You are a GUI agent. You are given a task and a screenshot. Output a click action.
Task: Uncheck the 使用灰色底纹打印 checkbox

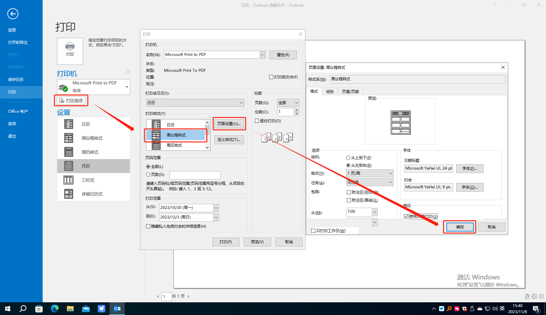tap(406, 217)
